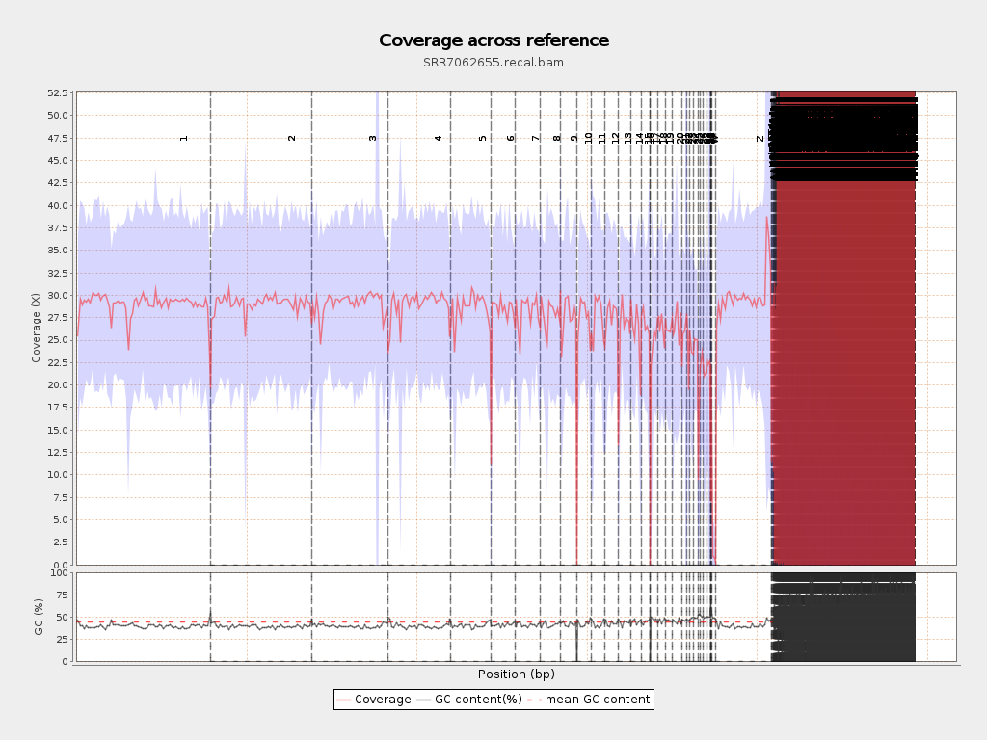Select chromosome 5 label in coverage plot

pos(483,138)
